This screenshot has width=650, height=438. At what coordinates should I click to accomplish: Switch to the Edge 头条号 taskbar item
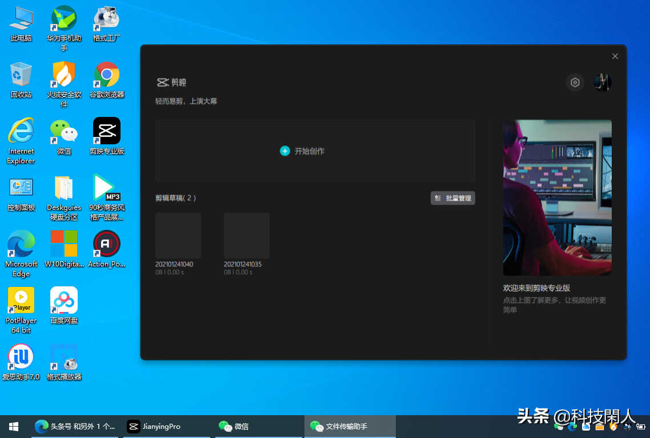click(x=75, y=427)
